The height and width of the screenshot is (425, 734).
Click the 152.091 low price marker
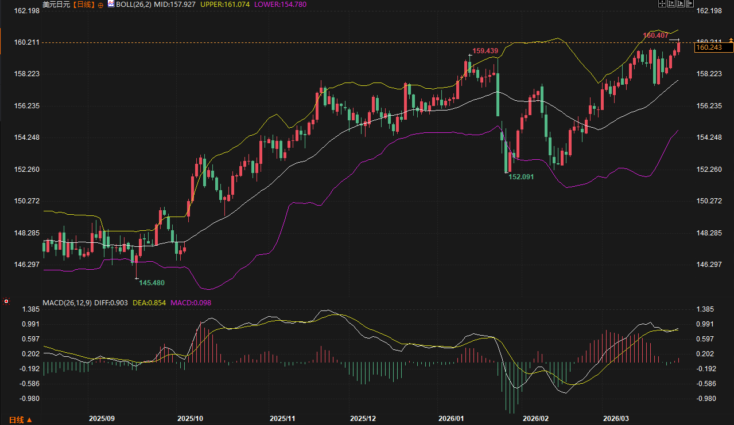pyautogui.click(x=521, y=177)
